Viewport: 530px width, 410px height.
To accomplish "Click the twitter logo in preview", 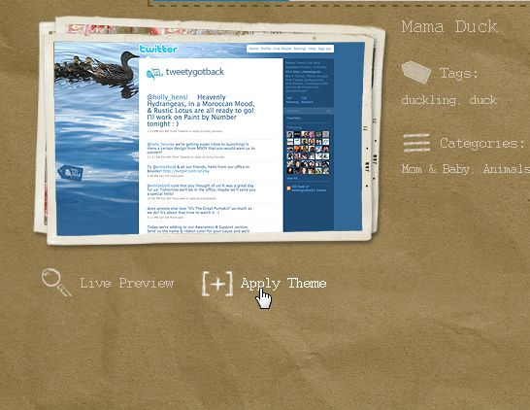I will click(x=158, y=49).
